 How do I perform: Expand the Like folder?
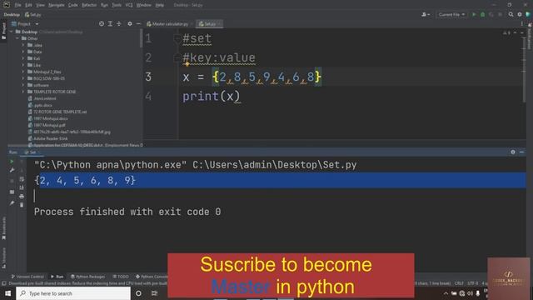click(x=23, y=65)
